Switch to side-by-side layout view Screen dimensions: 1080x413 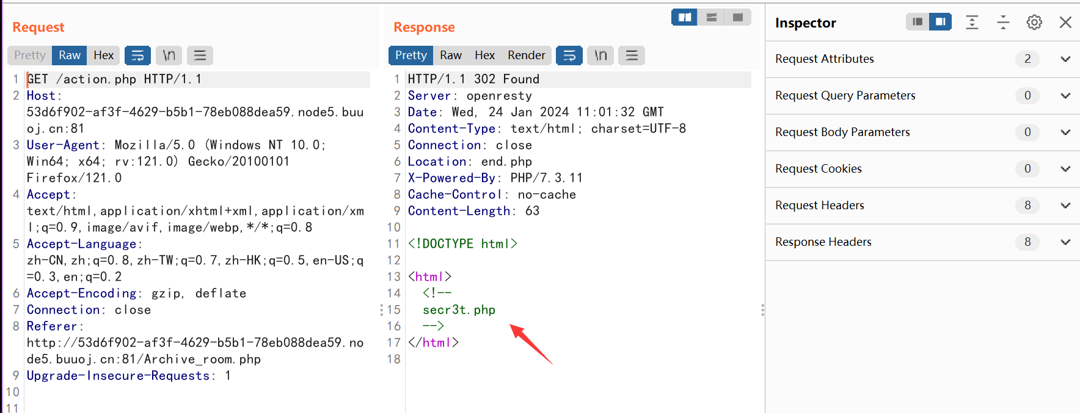(x=685, y=17)
